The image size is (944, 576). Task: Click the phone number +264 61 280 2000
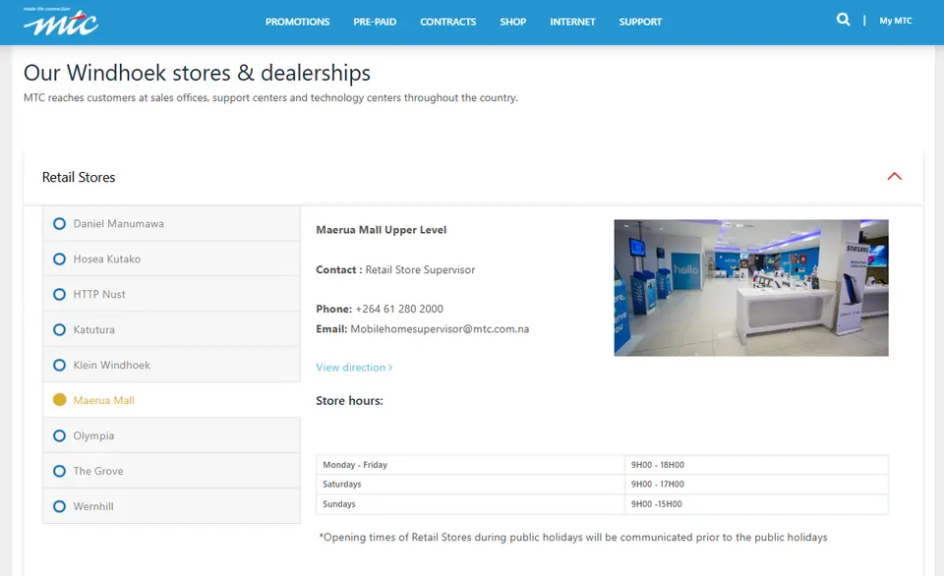399,309
